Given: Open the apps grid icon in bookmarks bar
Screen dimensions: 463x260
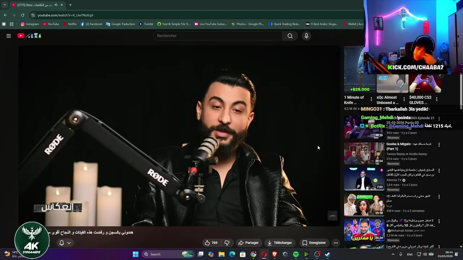Looking at the screenshot, I should pyautogui.click(x=12, y=24).
